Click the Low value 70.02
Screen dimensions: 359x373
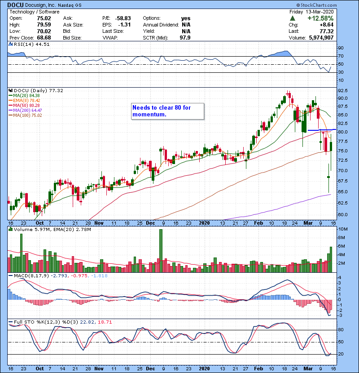coord(44,31)
